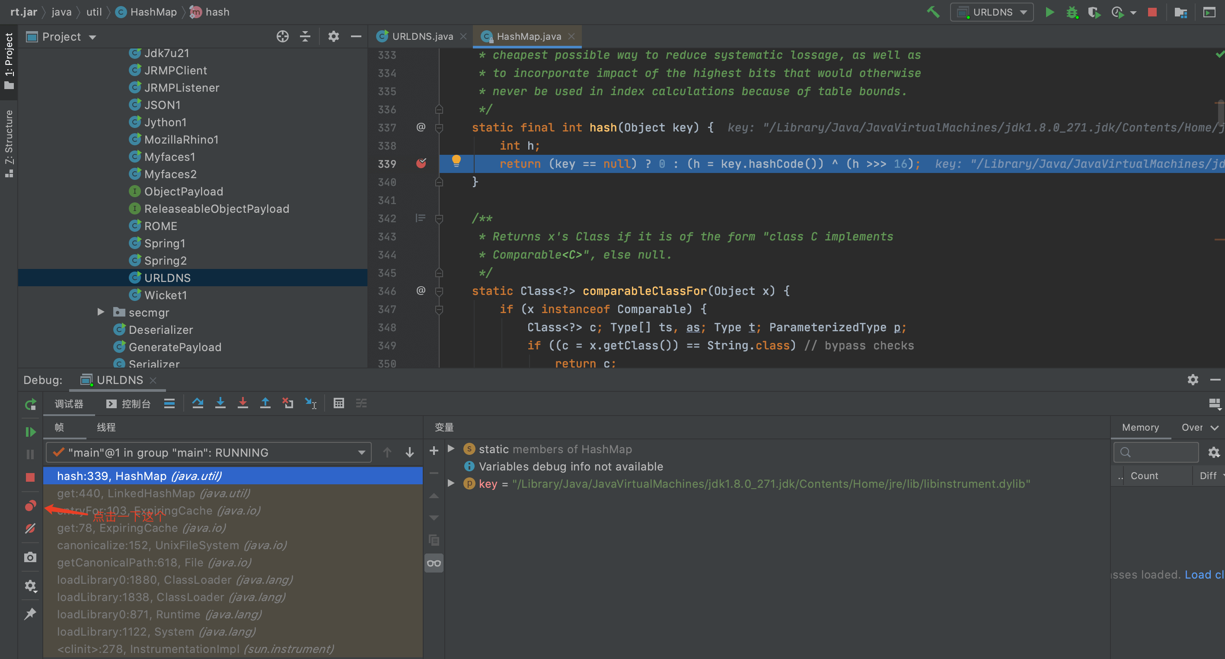Toggle breakpoint on line 339 gutter
This screenshot has width=1225, height=659.
[421, 164]
